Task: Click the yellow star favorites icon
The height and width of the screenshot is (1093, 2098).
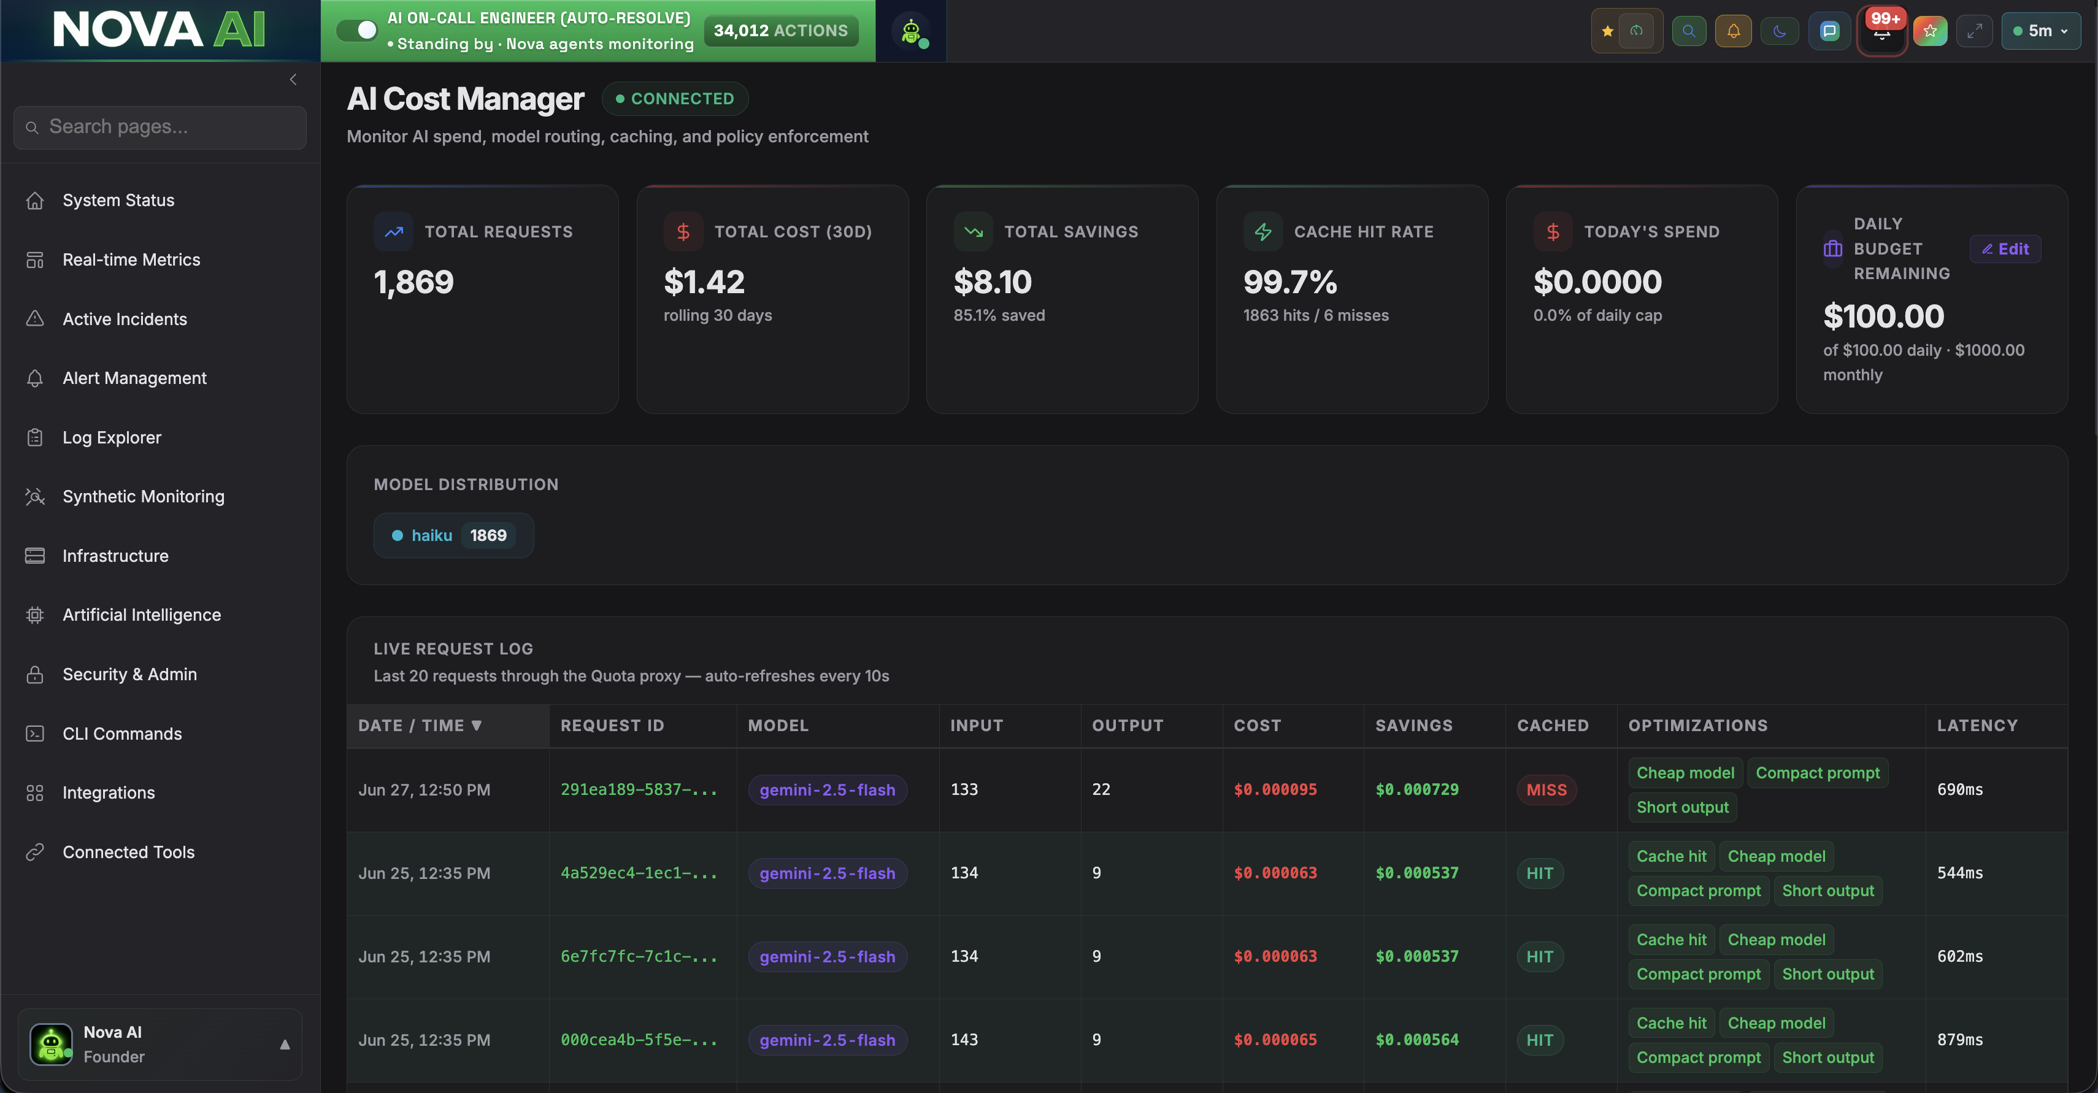Action: tap(1608, 31)
